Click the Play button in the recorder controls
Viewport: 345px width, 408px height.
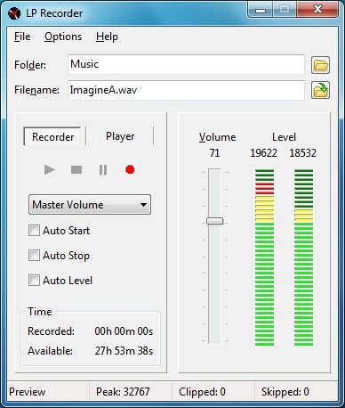50,170
